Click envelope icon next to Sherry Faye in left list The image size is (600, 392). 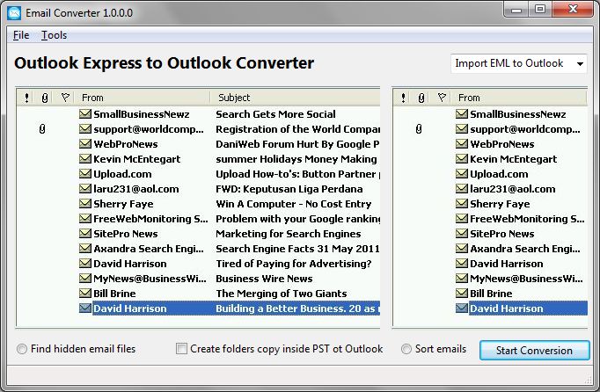(85, 203)
